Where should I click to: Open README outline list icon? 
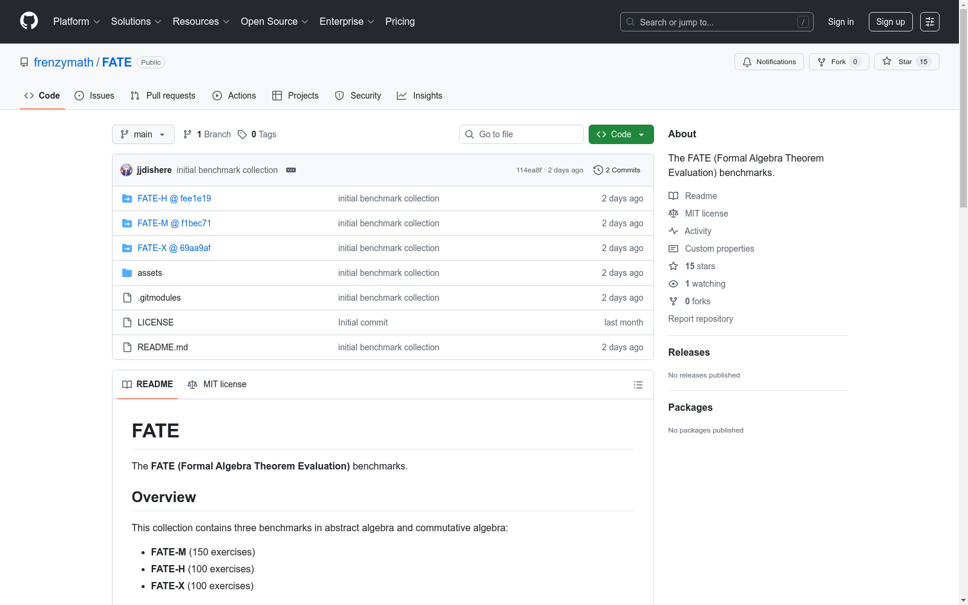tap(638, 385)
